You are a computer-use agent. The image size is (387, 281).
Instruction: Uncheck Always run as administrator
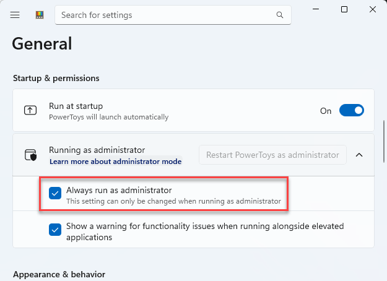[x=55, y=193]
